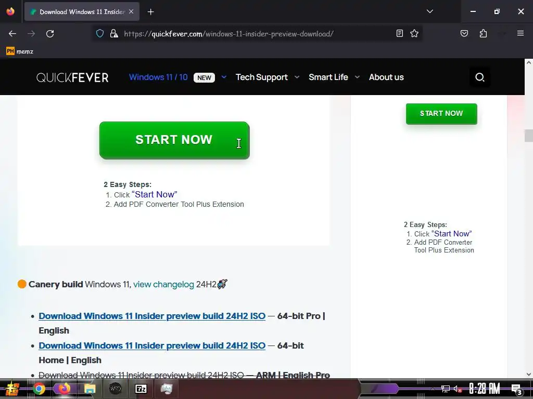Click the sidebar START NOW button
533x399 pixels.
441,114
